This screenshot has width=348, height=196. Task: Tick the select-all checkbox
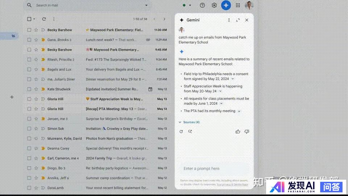(x=29, y=19)
